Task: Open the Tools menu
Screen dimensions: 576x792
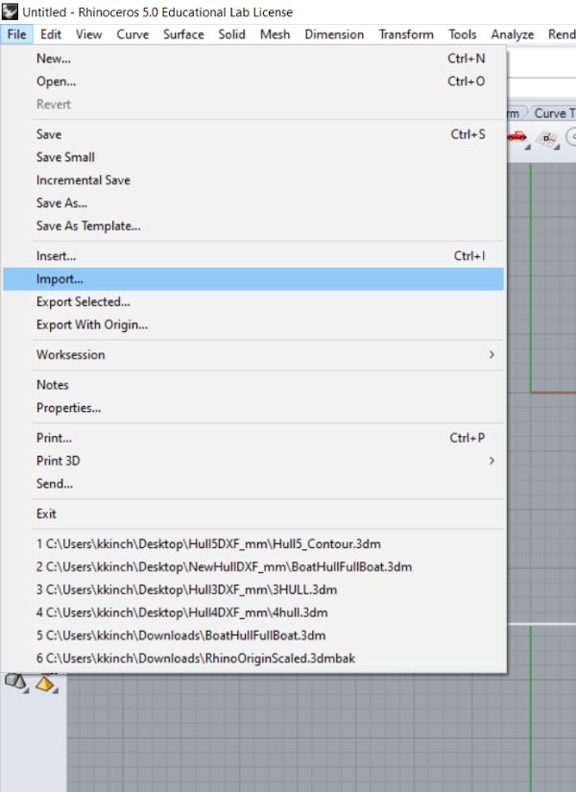Action: click(463, 35)
